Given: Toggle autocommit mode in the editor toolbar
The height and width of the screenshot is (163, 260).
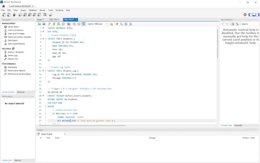Looking at the screenshot, I should click(x=84, y=24).
